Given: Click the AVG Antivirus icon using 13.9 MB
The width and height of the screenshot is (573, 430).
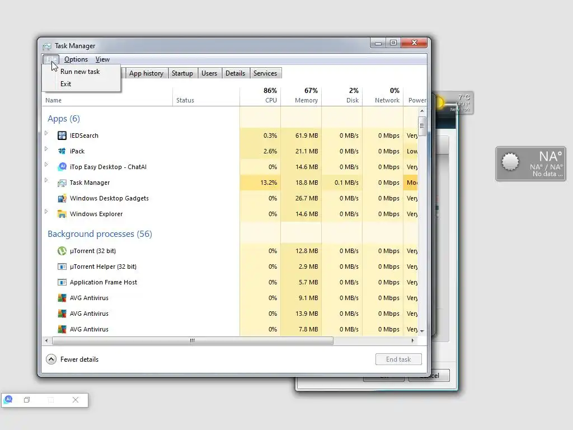Looking at the screenshot, I should (62, 314).
